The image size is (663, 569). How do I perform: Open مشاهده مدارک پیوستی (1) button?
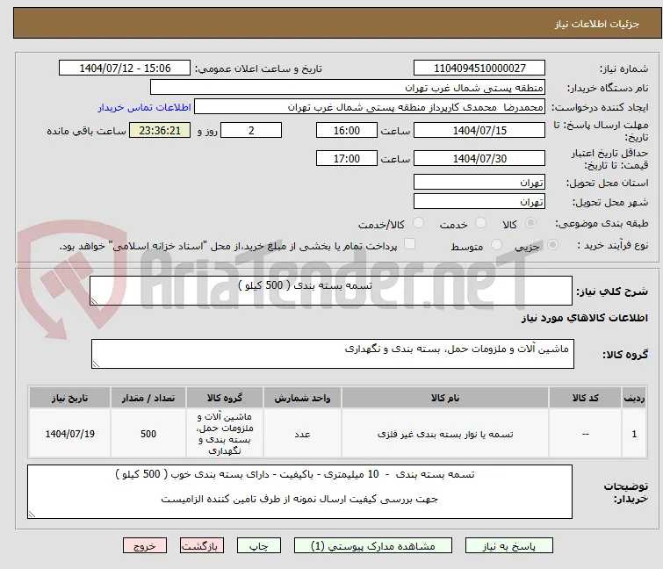[373, 546]
